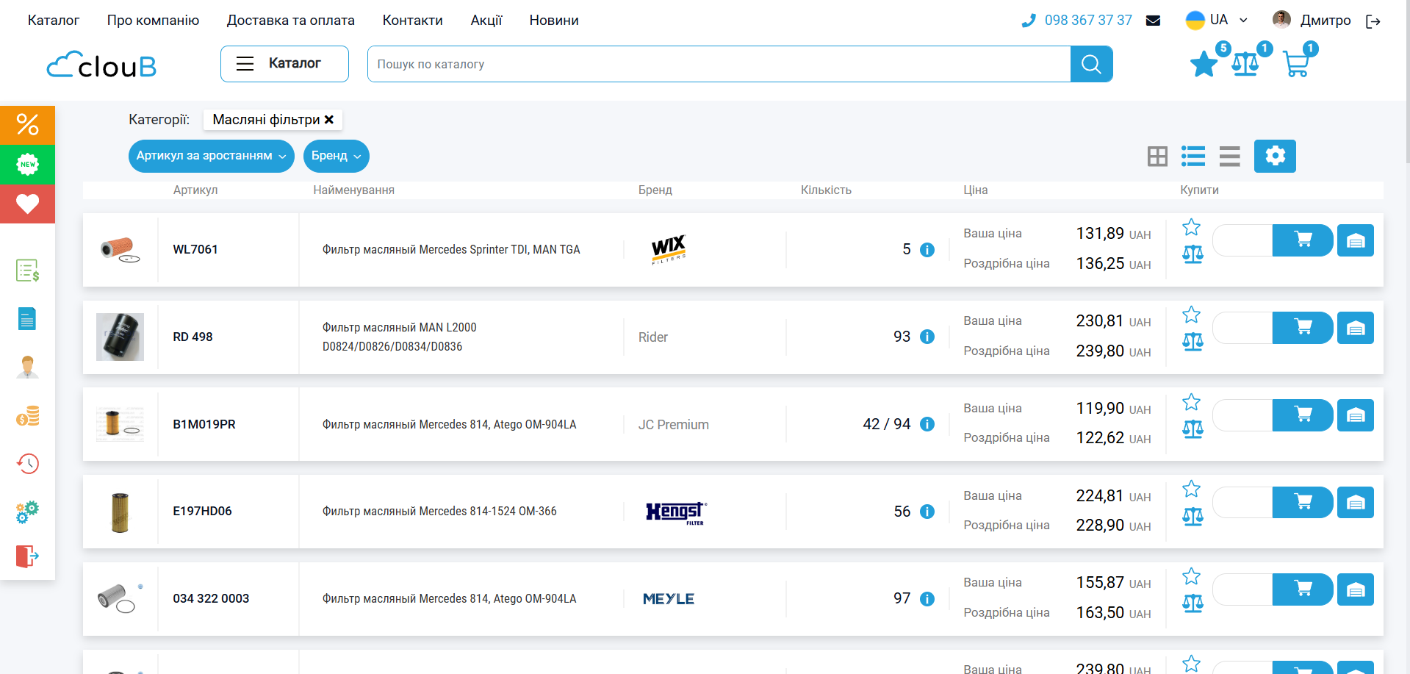Click the search magnifier button
Viewport: 1410px width, 674px height.
tap(1091, 65)
